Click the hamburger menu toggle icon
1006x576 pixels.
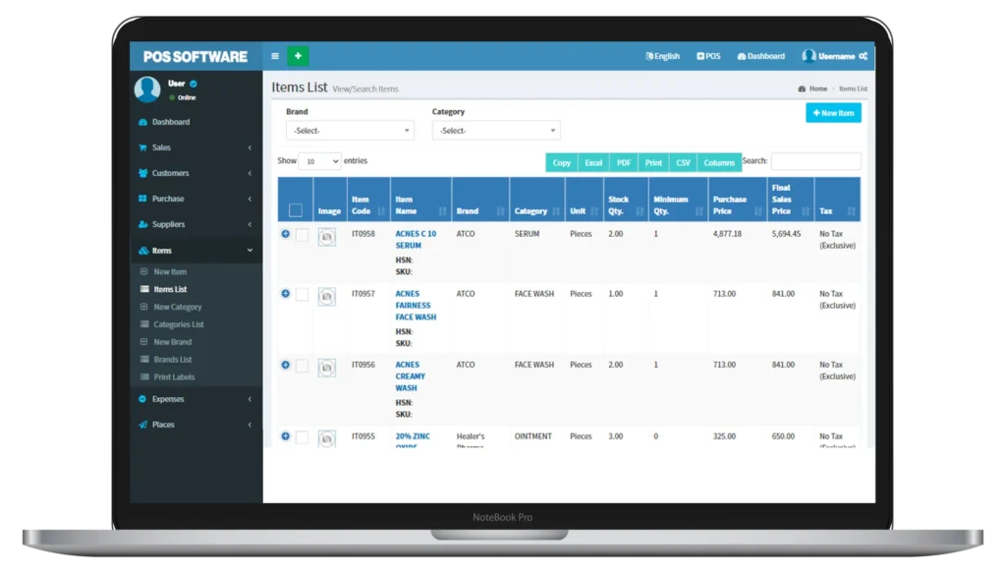pyautogui.click(x=275, y=56)
